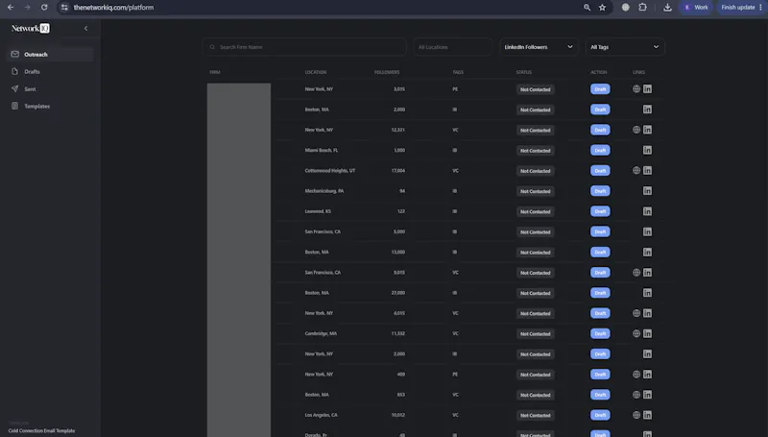Click the All Locations filter field

click(452, 47)
